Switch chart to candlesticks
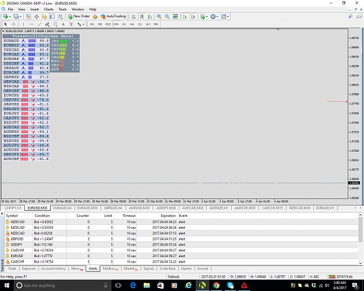364x291 pixels. [x=142, y=16]
